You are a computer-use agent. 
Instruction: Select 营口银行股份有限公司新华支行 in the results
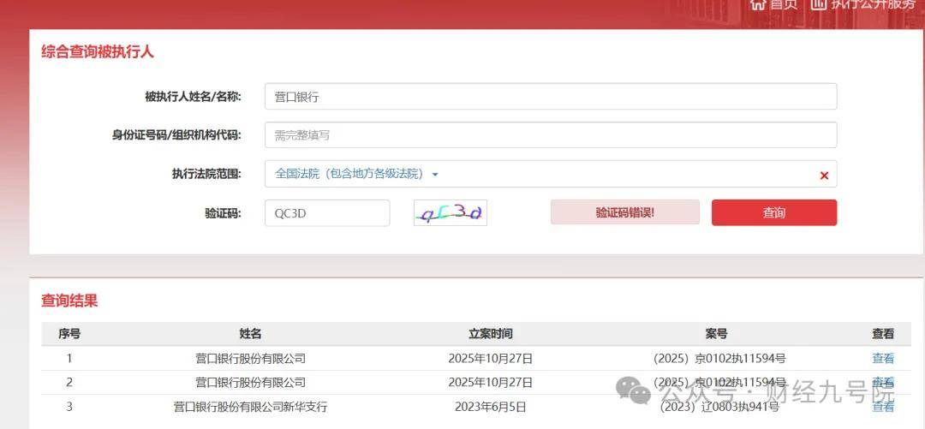250,407
